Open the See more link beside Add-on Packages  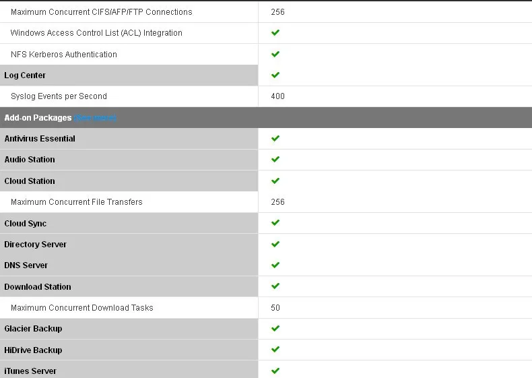point(95,118)
